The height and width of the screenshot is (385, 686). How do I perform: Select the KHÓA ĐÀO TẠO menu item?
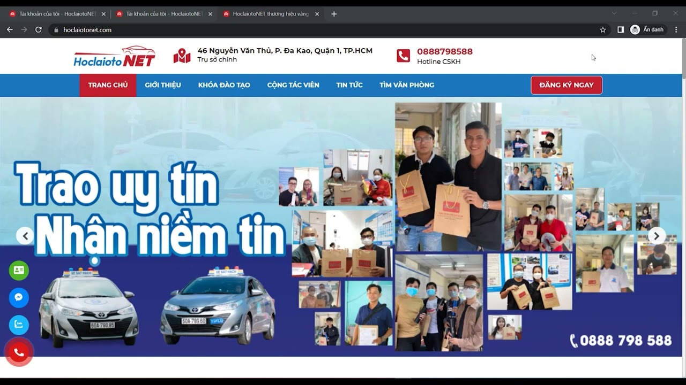click(x=225, y=84)
